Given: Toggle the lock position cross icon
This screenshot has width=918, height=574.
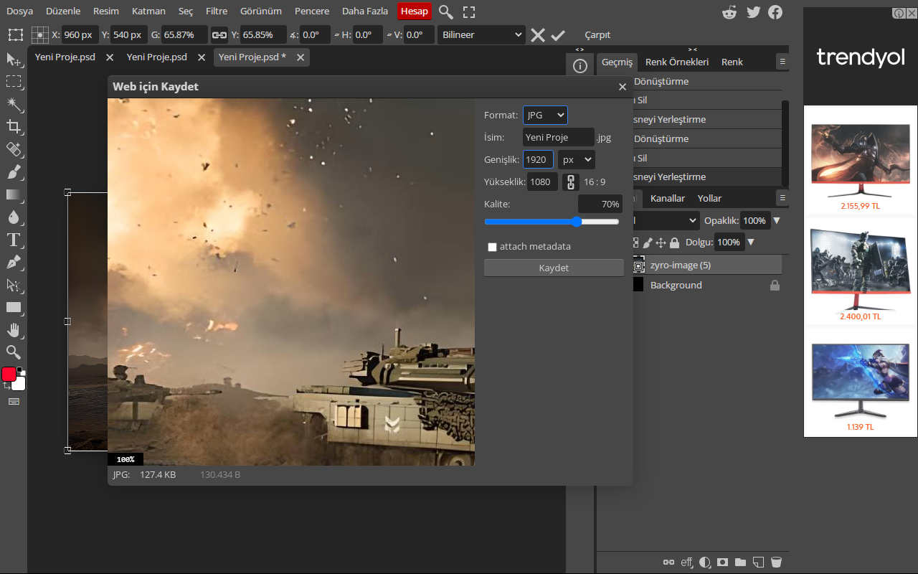Looking at the screenshot, I should 661,243.
